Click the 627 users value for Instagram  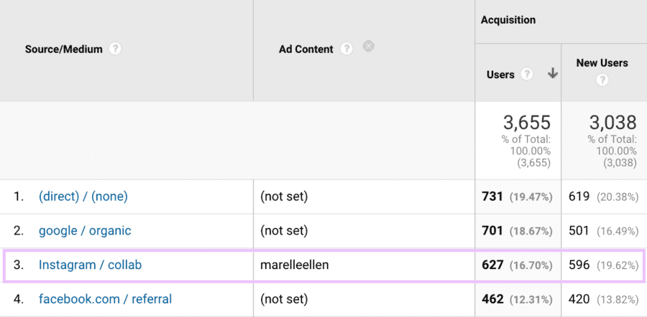pos(492,265)
